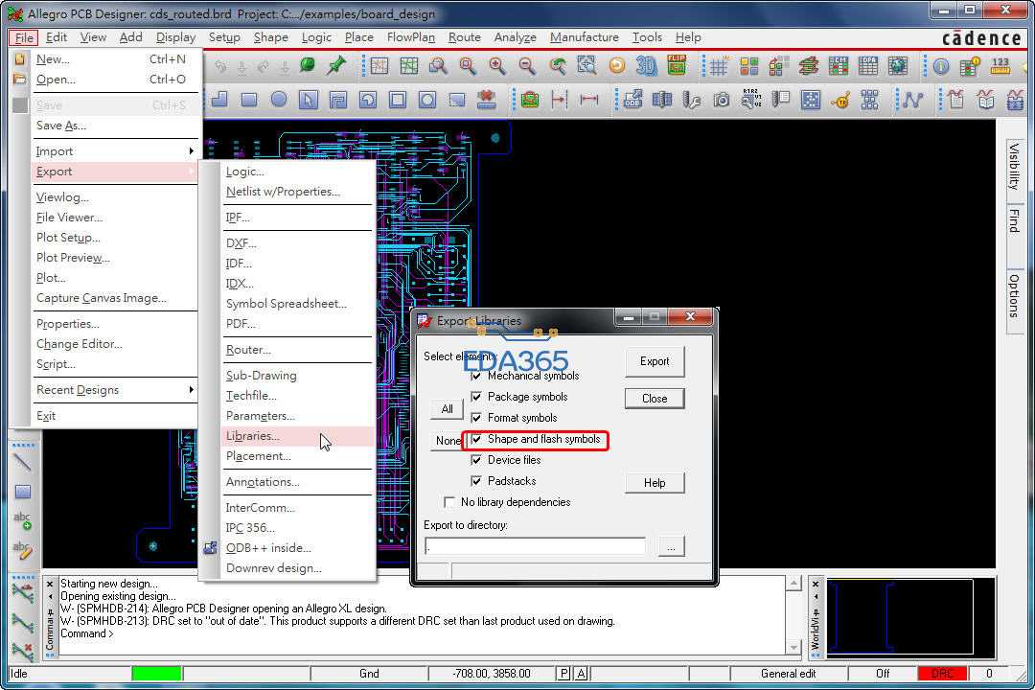1035x690 pixels.
Task: Uncheck Device files checkbox
Action: [476, 460]
